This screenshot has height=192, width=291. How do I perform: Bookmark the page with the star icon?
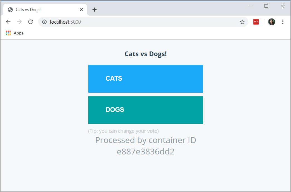(242, 22)
